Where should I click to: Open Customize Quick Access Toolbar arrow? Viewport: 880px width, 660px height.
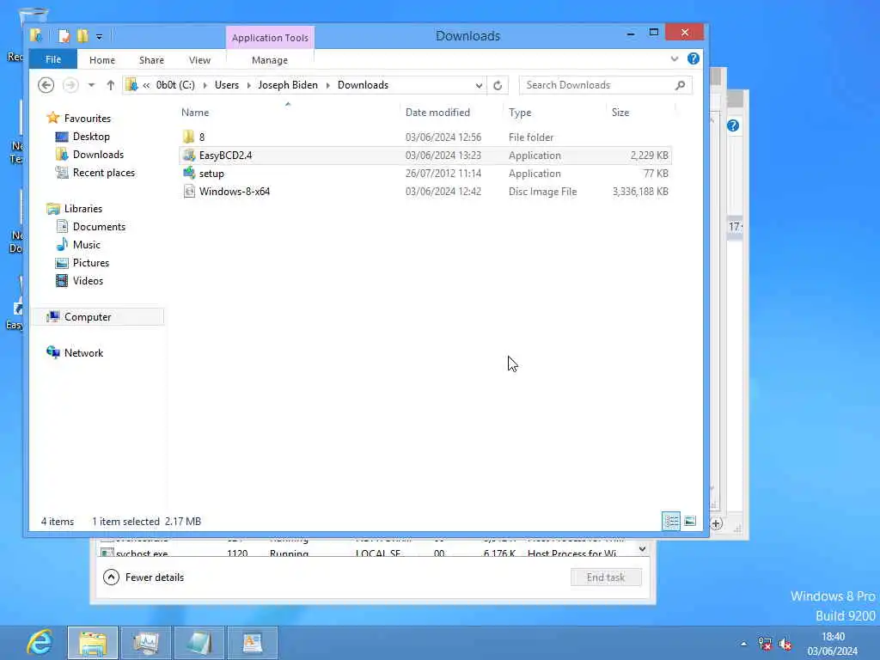point(99,37)
